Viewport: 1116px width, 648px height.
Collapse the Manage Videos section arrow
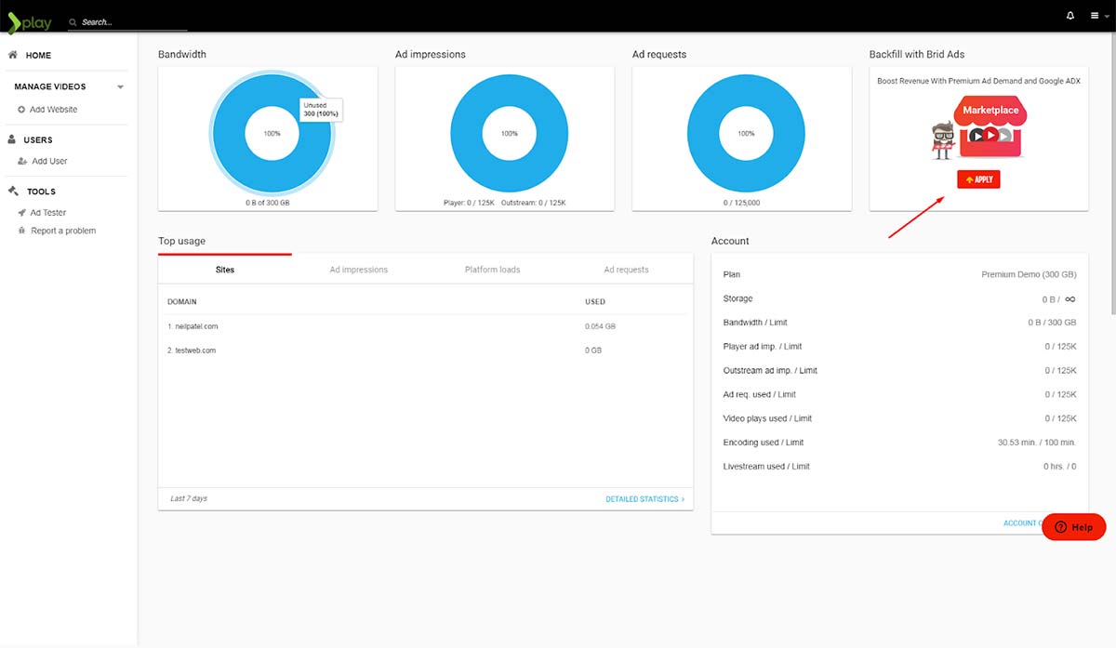(120, 87)
